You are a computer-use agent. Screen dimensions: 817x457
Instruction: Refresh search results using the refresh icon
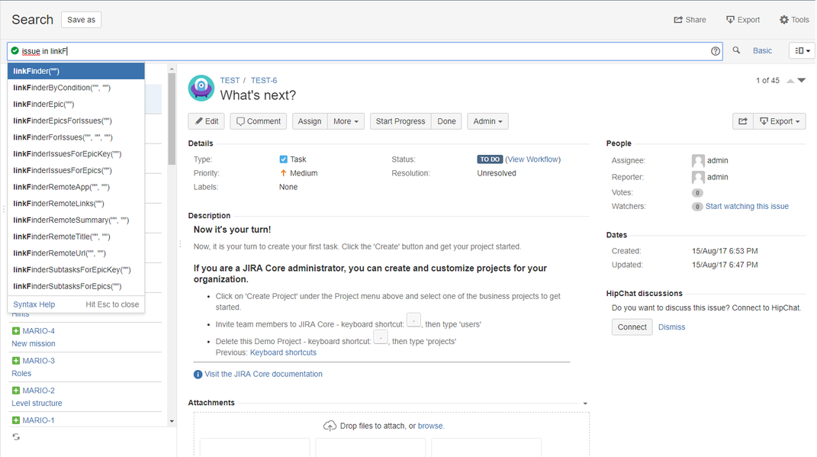click(x=16, y=436)
